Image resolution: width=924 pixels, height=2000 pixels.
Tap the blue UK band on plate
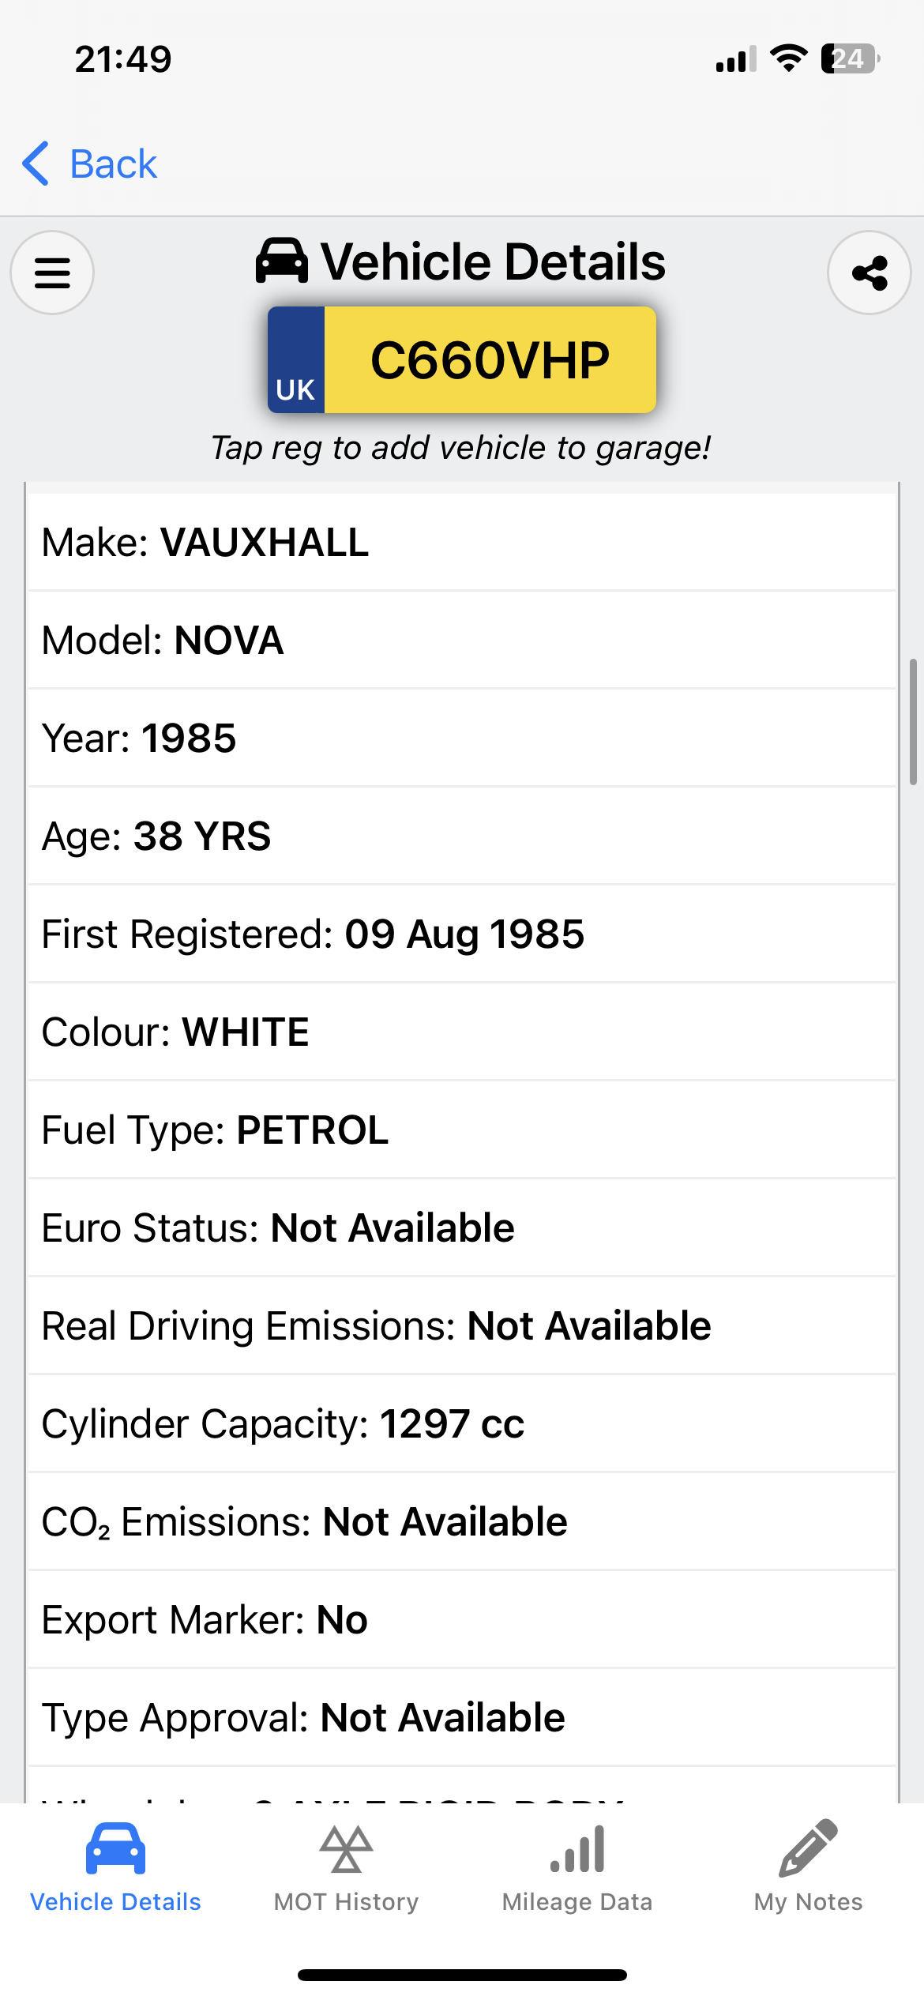click(296, 360)
